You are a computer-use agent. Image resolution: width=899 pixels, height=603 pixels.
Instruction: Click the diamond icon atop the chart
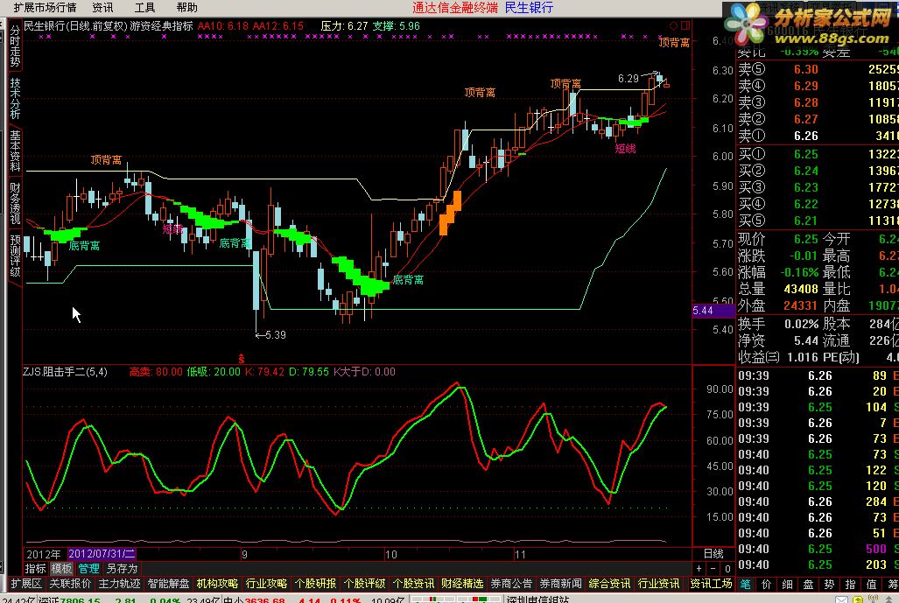pos(674,25)
